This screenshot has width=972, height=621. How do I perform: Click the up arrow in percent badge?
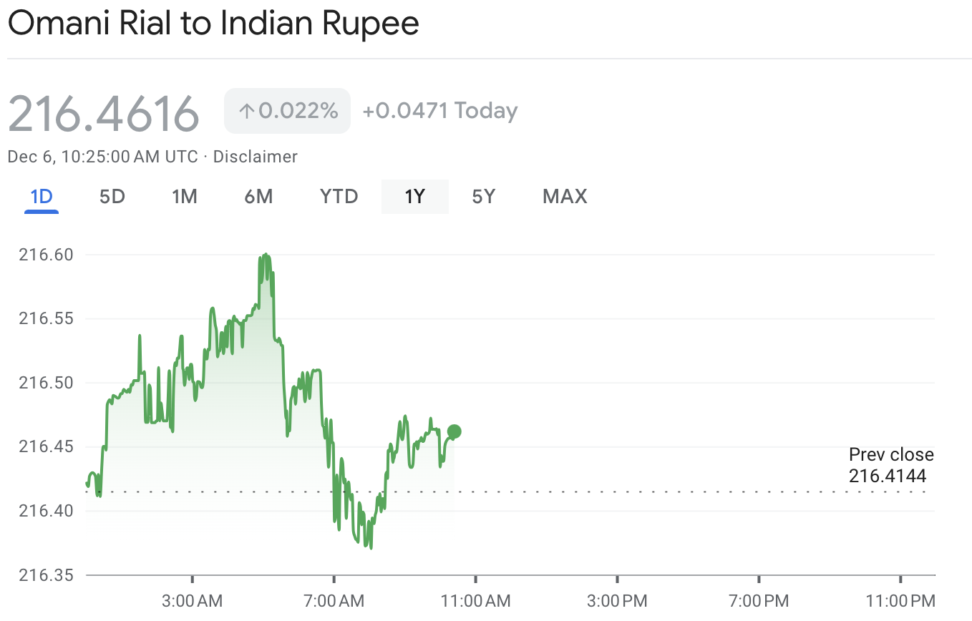coord(246,111)
